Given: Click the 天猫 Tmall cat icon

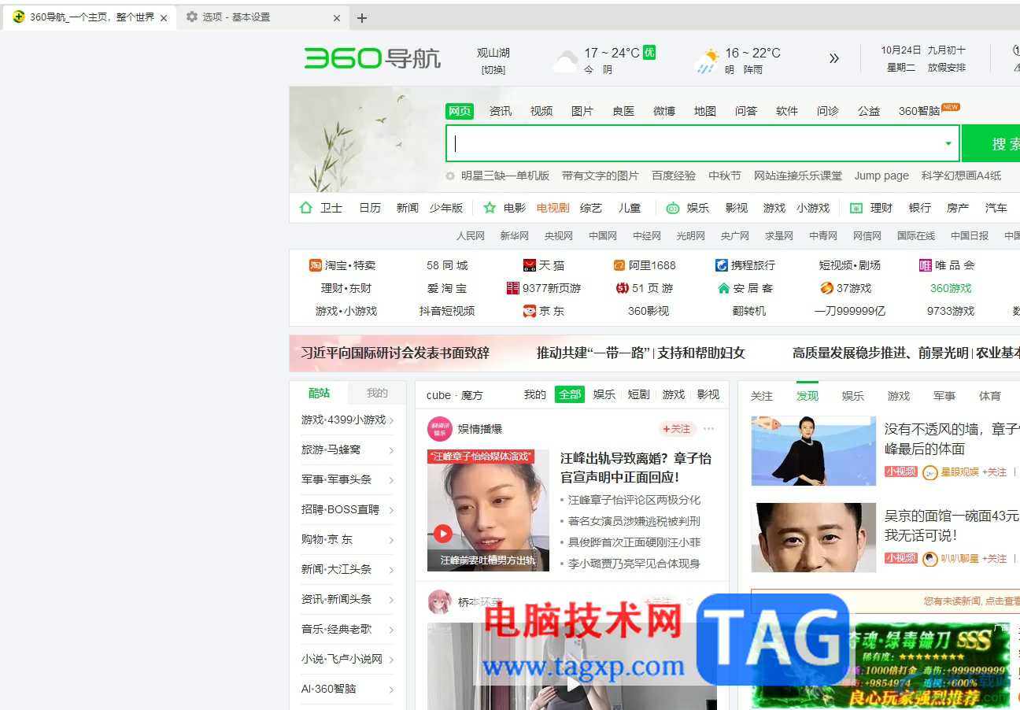Looking at the screenshot, I should pos(529,264).
